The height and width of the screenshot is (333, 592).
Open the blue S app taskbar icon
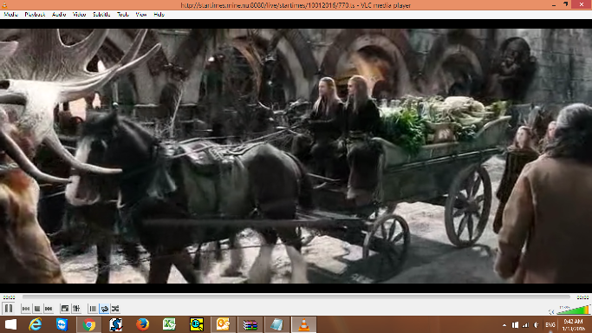115,324
